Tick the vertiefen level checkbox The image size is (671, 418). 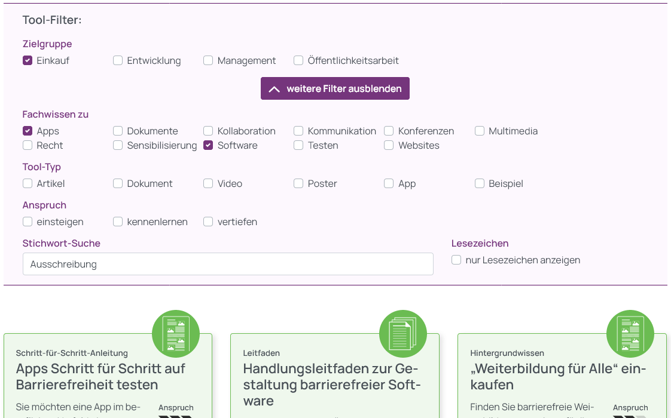208,222
